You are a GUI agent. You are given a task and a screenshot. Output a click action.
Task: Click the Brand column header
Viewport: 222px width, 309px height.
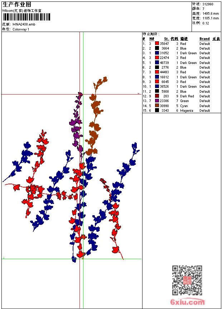(x=204, y=39)
